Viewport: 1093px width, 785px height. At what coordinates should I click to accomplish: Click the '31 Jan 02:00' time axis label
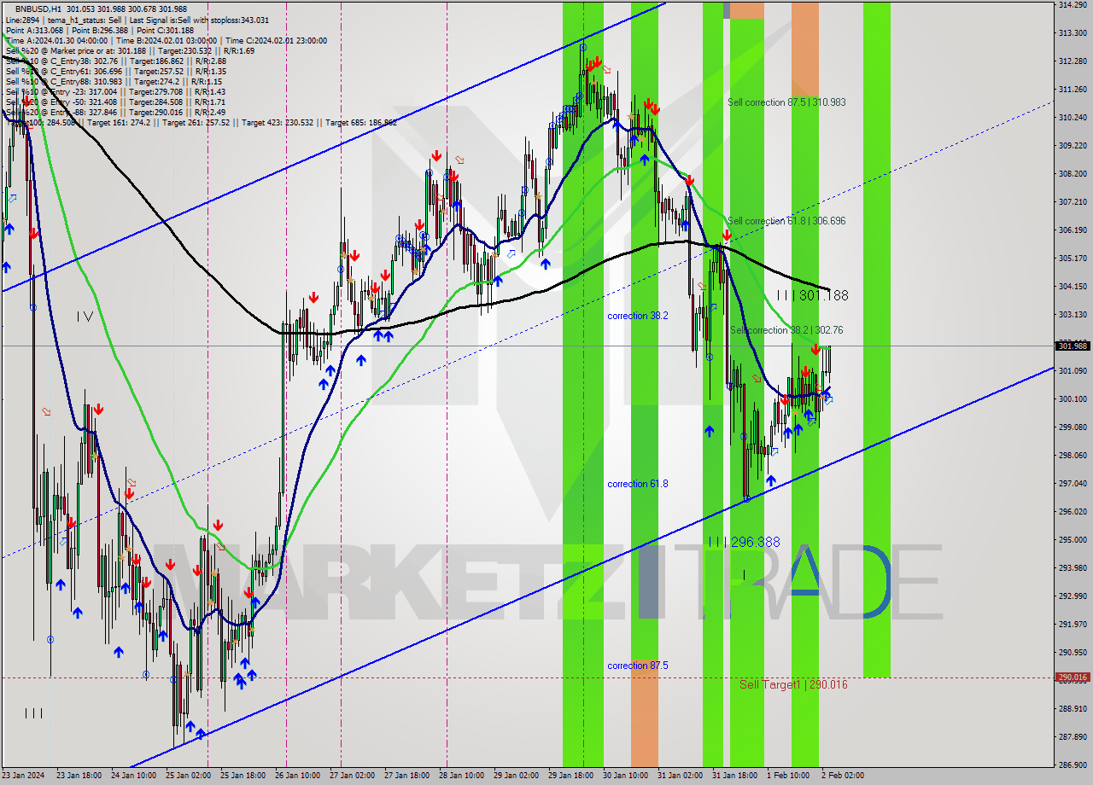pos(679,776)
